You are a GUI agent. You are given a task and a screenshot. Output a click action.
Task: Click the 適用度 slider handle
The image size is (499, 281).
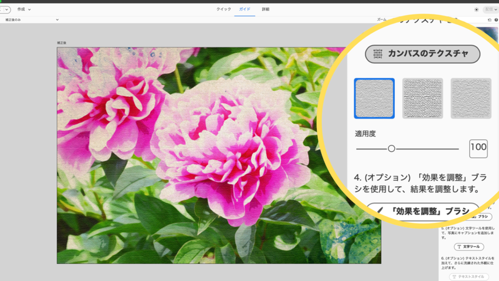392,149
